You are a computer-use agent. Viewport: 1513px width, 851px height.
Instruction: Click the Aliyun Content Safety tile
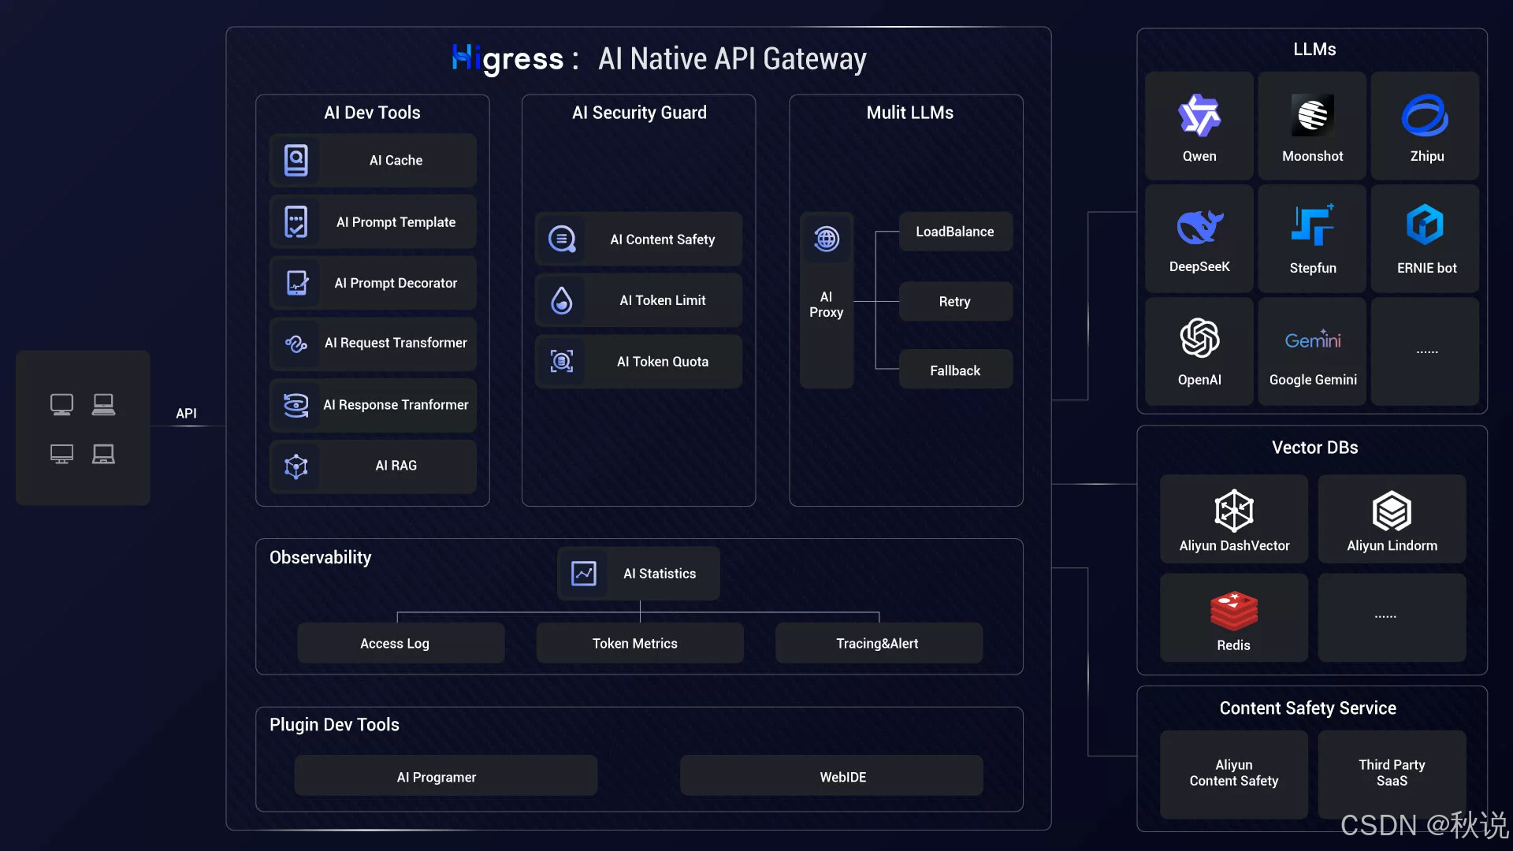tap(1233, 774)
